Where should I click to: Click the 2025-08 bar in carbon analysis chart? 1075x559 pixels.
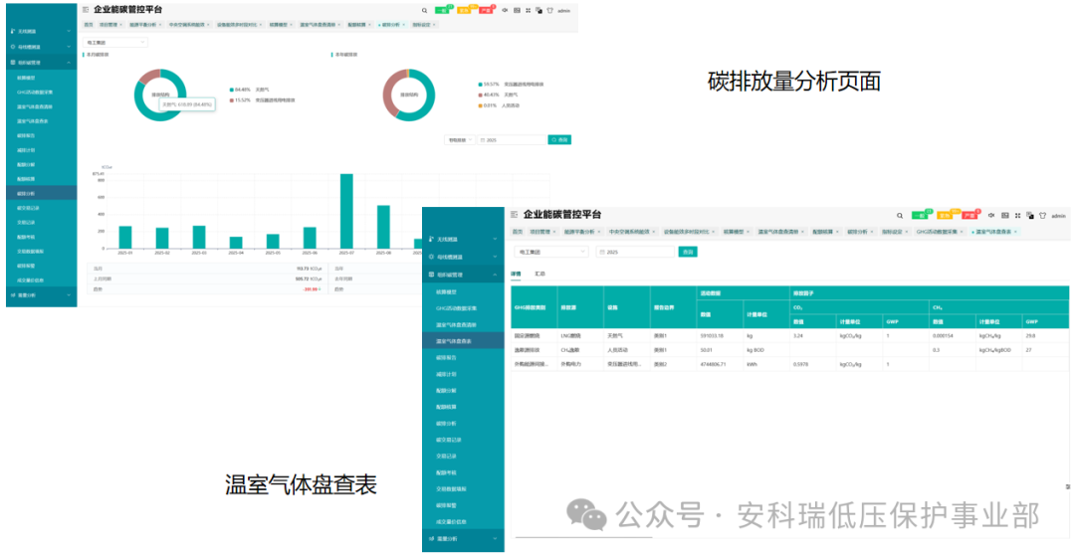(x=383, y=227)
